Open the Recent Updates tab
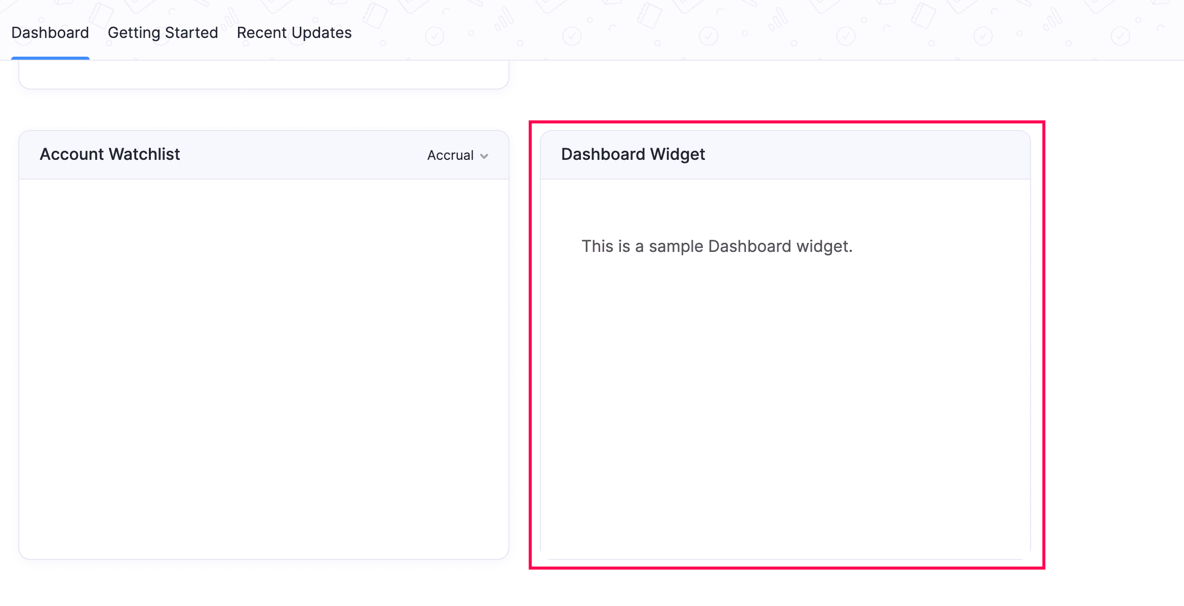The width and height of the screenshot is (1184, 606). coord(294,32)
